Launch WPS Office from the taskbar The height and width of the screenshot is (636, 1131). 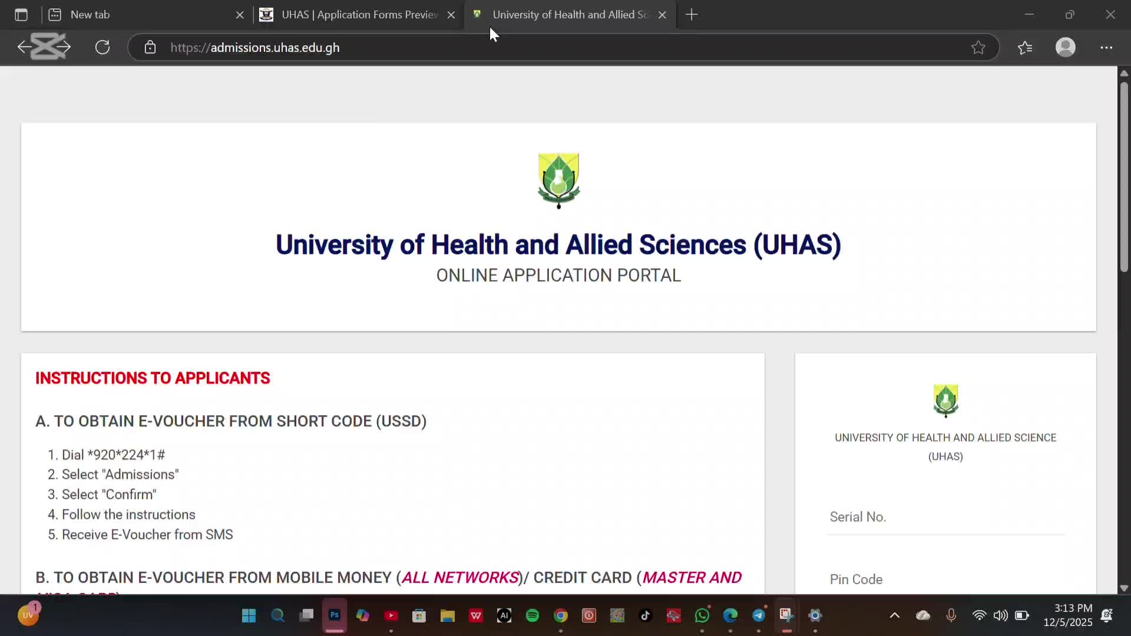pos(475,615)
